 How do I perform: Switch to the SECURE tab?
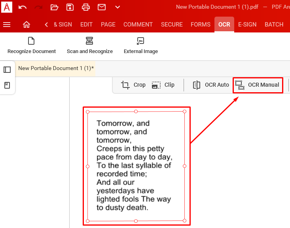pyautogui.click(x=172, y=25)
